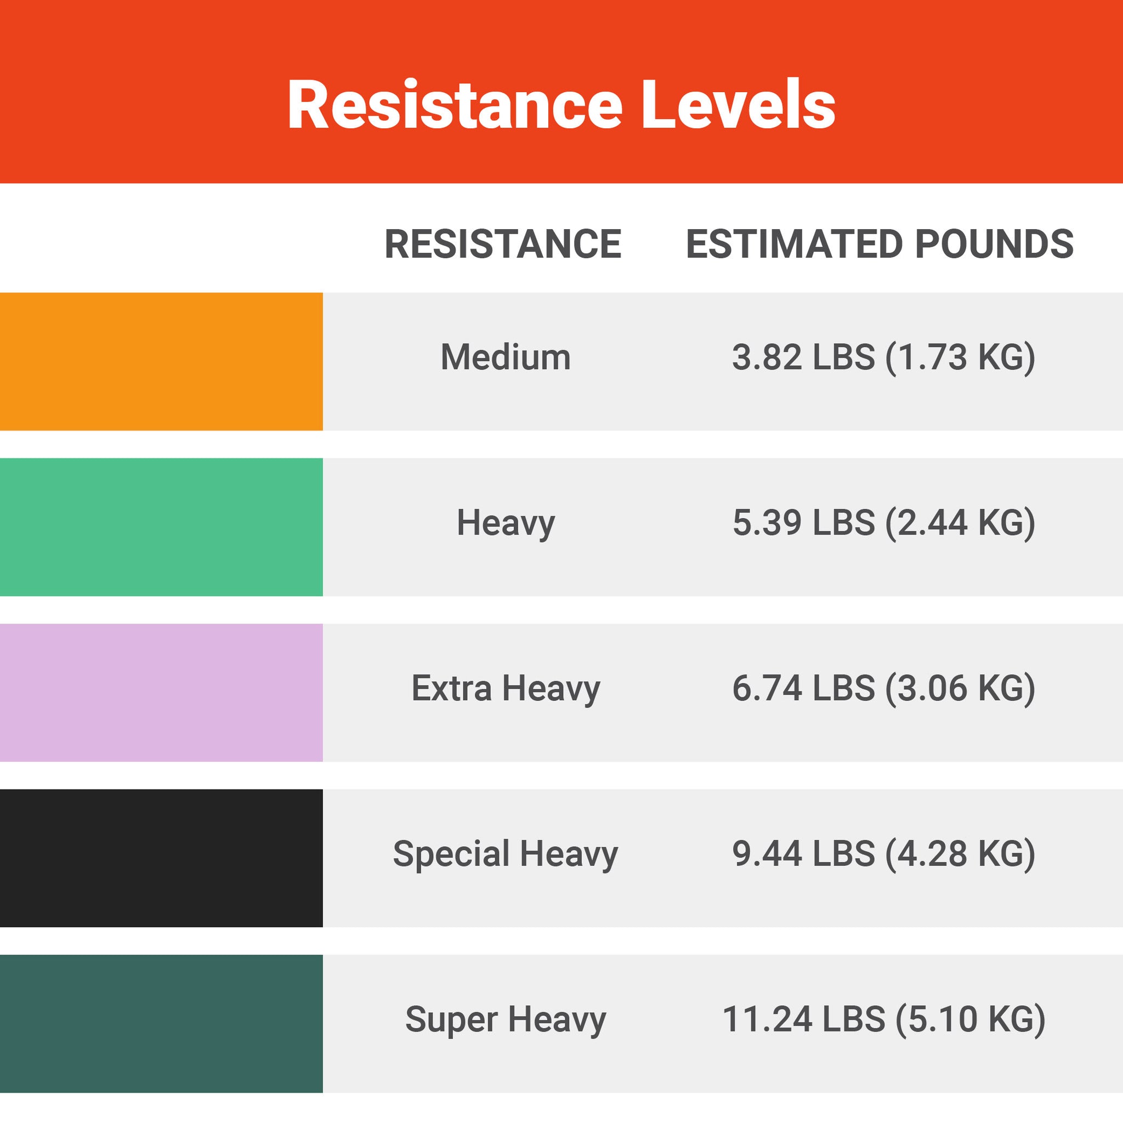Click the orange Medium color swatch
1123x1123 pixels.
(161, 361)
